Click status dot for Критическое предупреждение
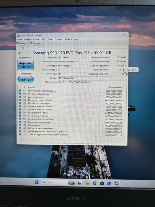Image resolution: width=155 pixels, height=207 pixels. tap(20, 90)
